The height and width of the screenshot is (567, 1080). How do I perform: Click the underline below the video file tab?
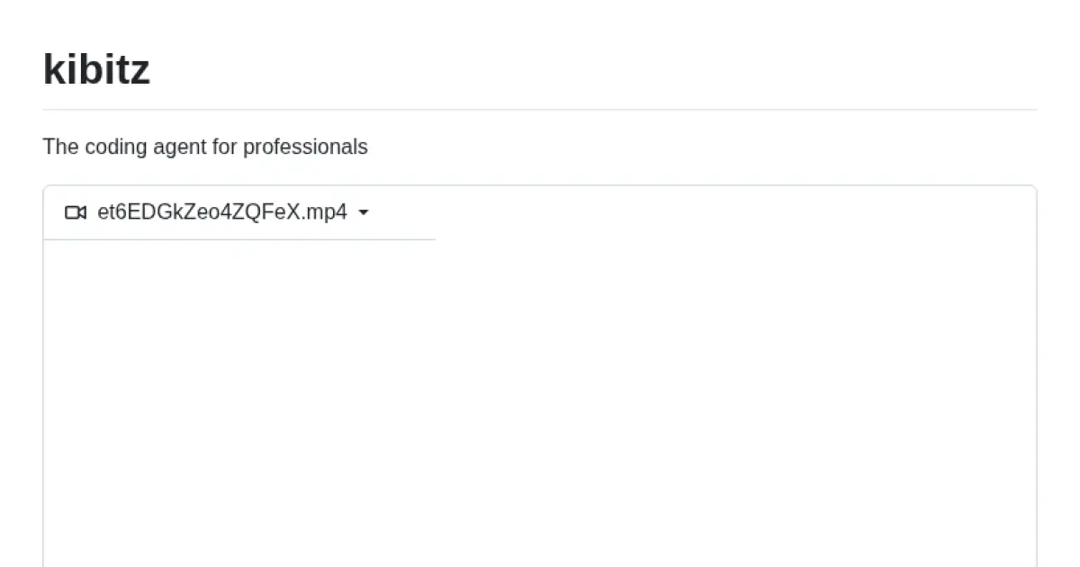pos(238,239)
